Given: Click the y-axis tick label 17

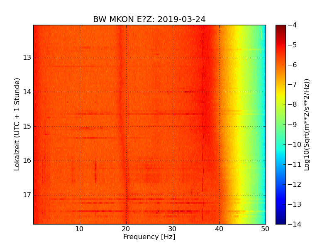Looking at the screenshot, I should point(27,195).
